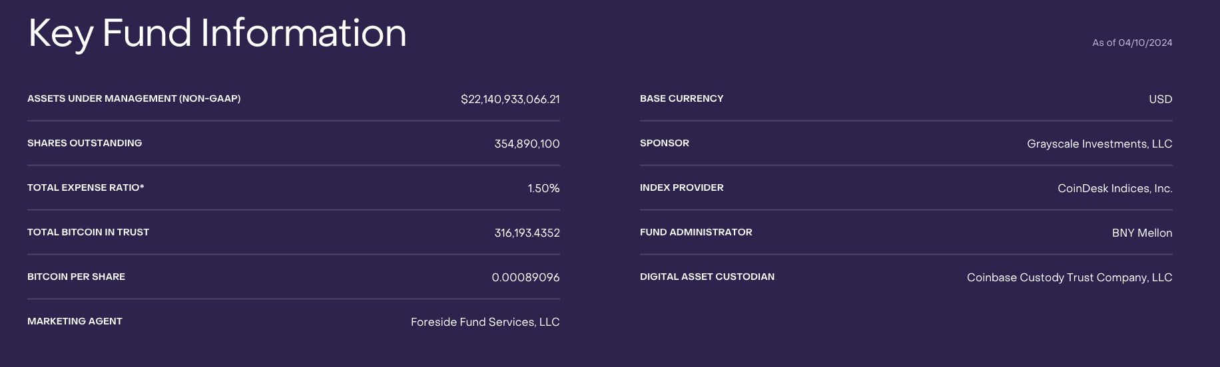Click BNY Mellon fund administrator name
This screenshot has height=367, width=1220.
(1142, 233)
